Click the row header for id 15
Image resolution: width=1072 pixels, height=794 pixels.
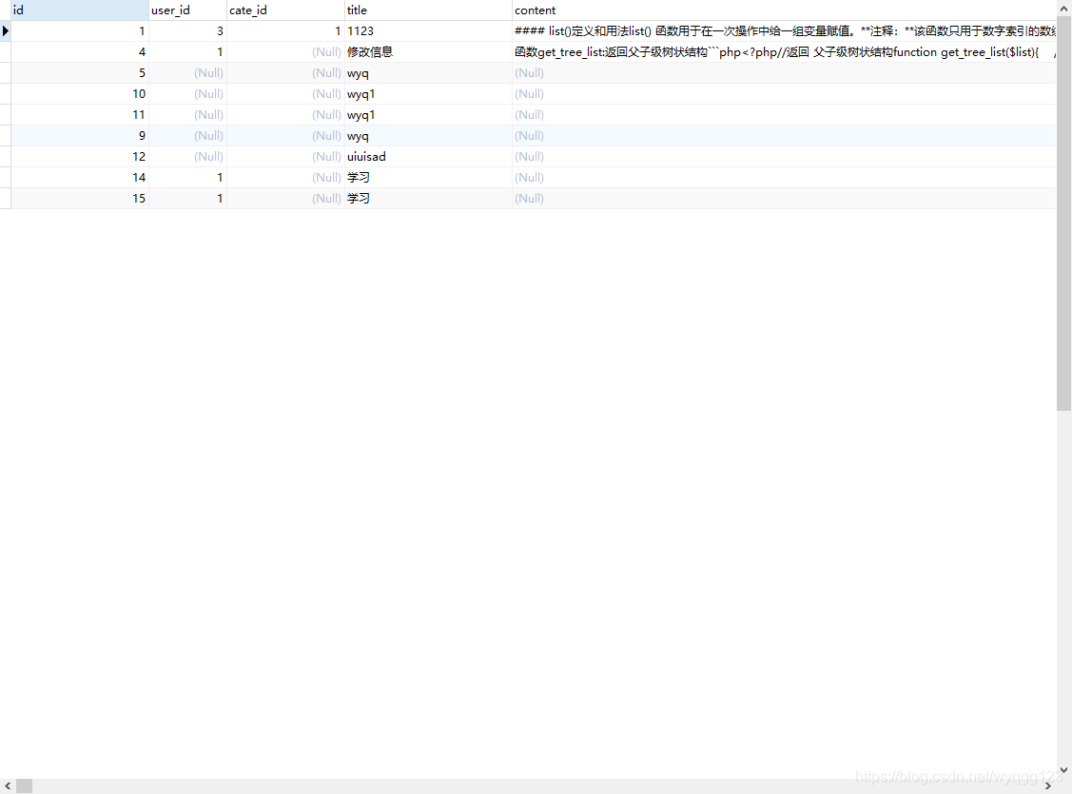click(x=6, y=198)
